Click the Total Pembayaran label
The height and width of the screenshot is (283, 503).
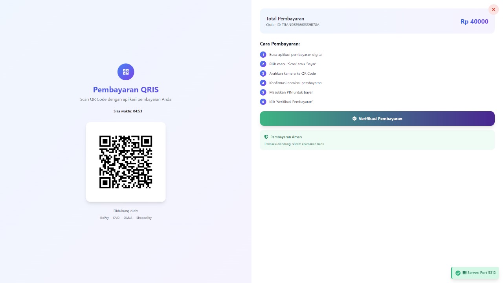point(285,18)
